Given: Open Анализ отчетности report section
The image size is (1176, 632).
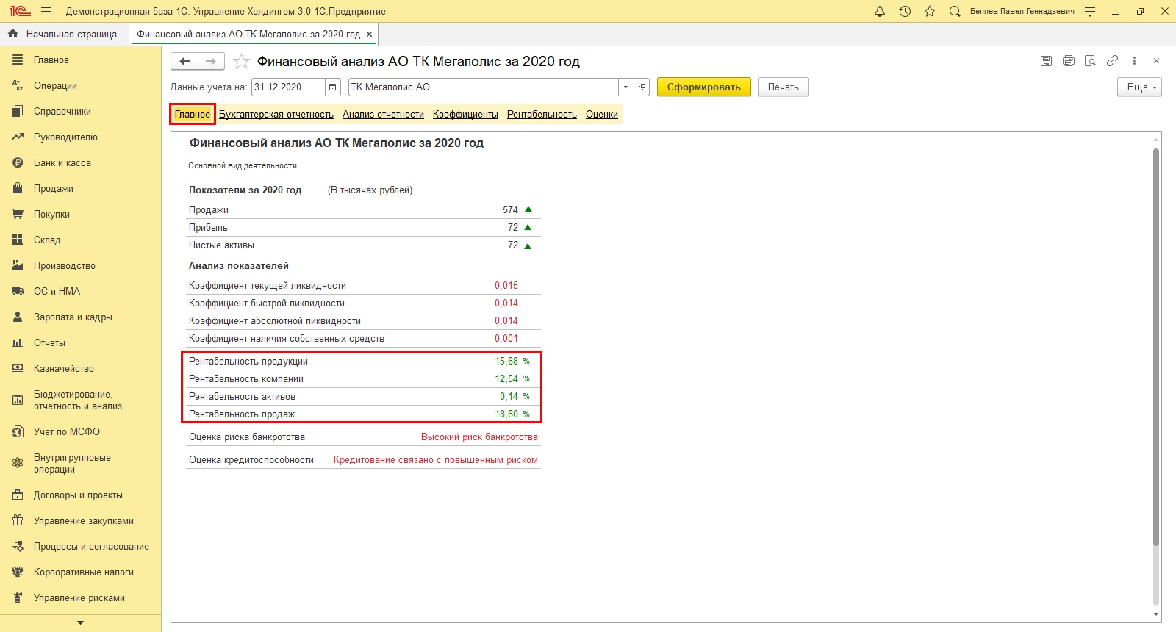Looking at the screenshot, I should coord(383,115).
